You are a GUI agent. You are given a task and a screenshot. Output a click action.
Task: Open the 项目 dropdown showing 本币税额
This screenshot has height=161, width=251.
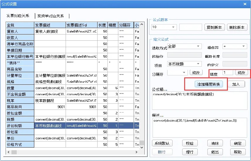[184, 64]
